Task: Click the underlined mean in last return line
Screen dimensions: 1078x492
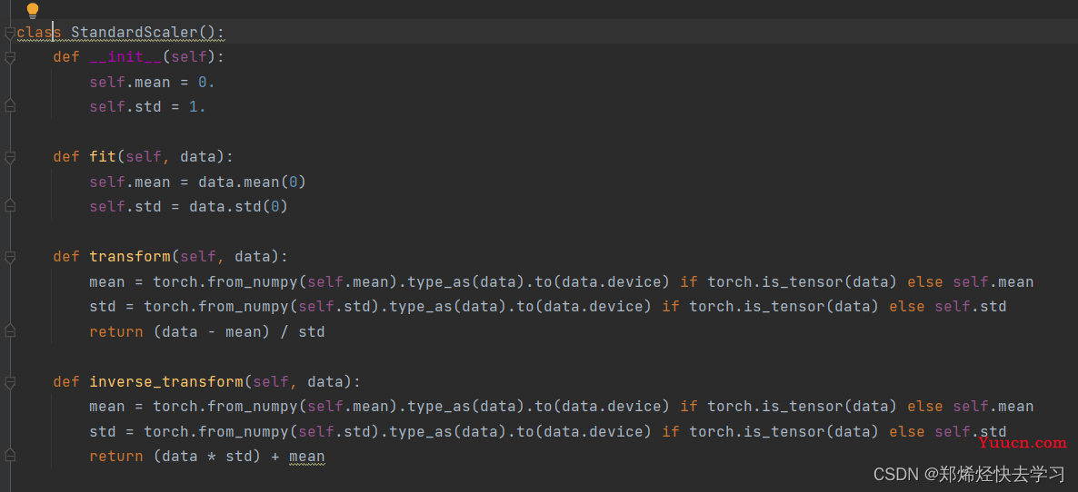Action: point(306,457)
